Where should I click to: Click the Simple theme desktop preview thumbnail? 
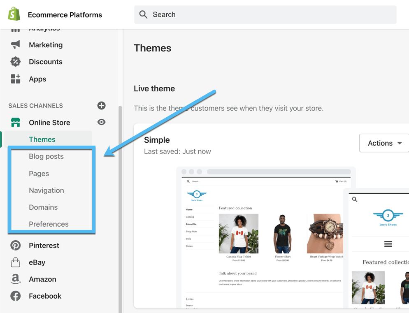pos(266,237)
